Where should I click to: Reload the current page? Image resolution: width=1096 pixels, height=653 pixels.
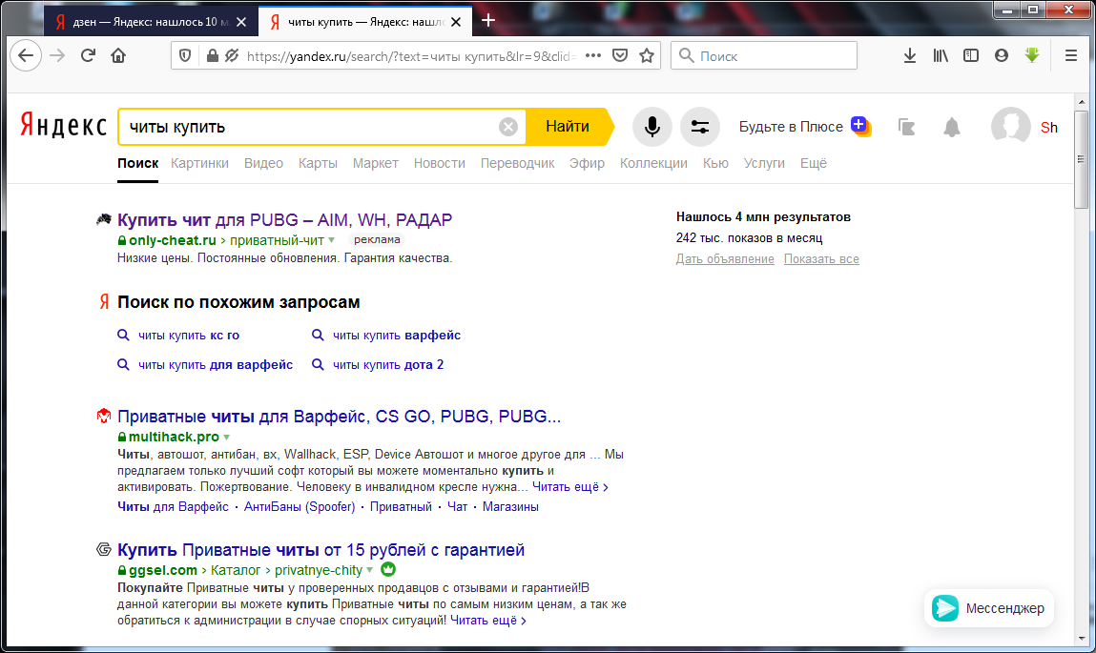(88, 55)
